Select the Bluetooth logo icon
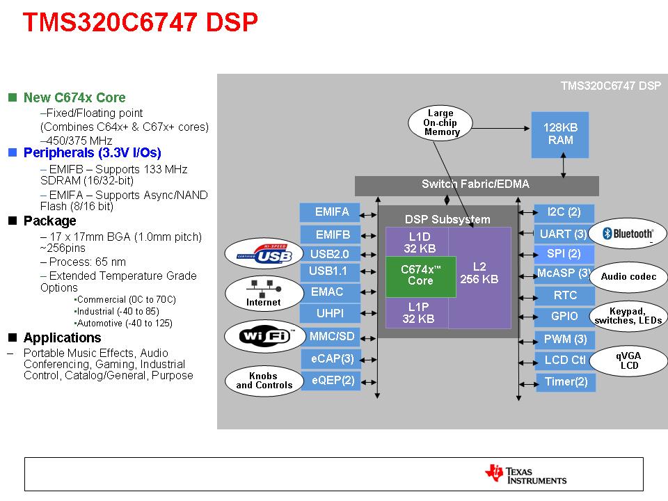Screen dimensions: 668x501 [x=627, y=234]
